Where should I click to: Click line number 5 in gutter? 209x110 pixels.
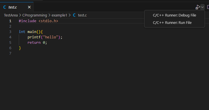[10, 43]
